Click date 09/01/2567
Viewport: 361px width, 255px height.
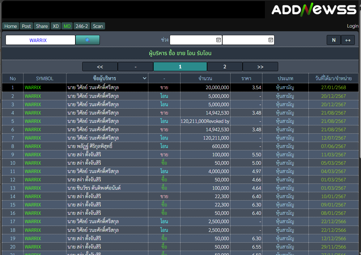(x=333, y=205)
